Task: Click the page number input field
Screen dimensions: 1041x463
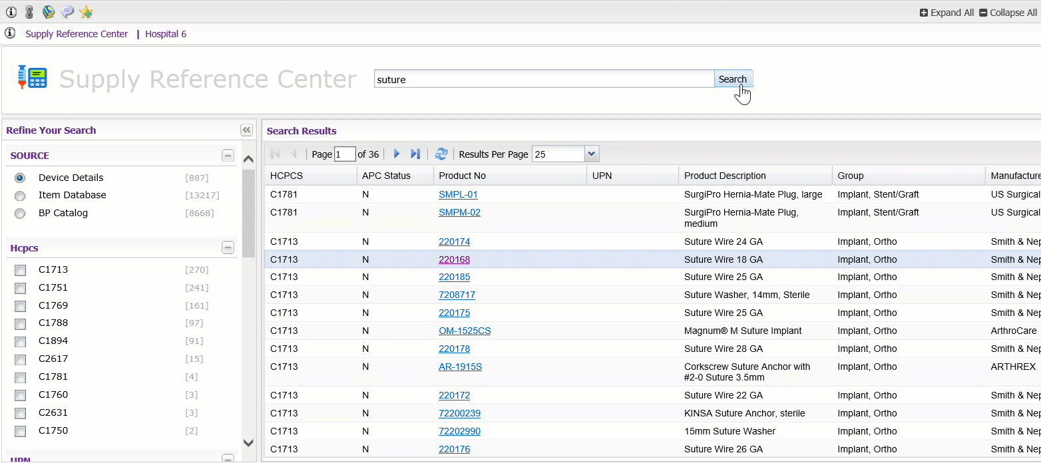Action: point(345,154)
